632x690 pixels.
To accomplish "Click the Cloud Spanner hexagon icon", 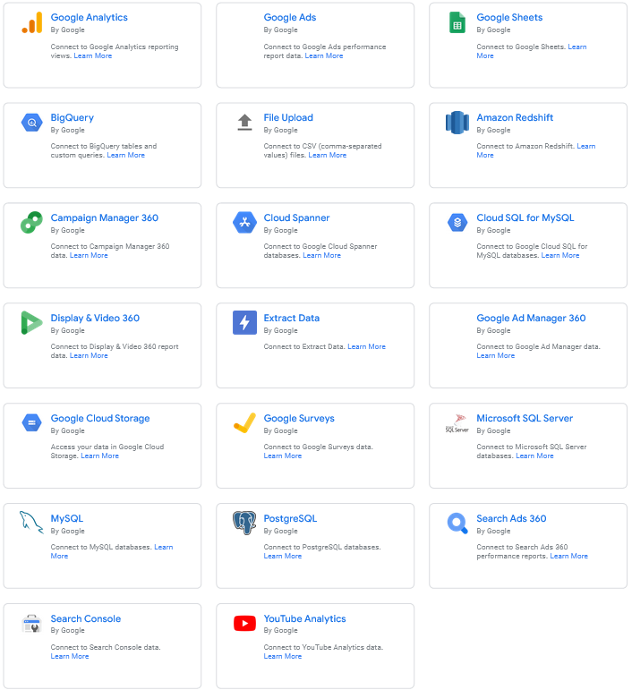I will 244,223.
